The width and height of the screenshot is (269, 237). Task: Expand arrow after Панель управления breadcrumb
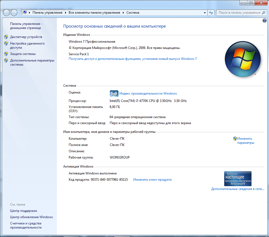[65, 13]
